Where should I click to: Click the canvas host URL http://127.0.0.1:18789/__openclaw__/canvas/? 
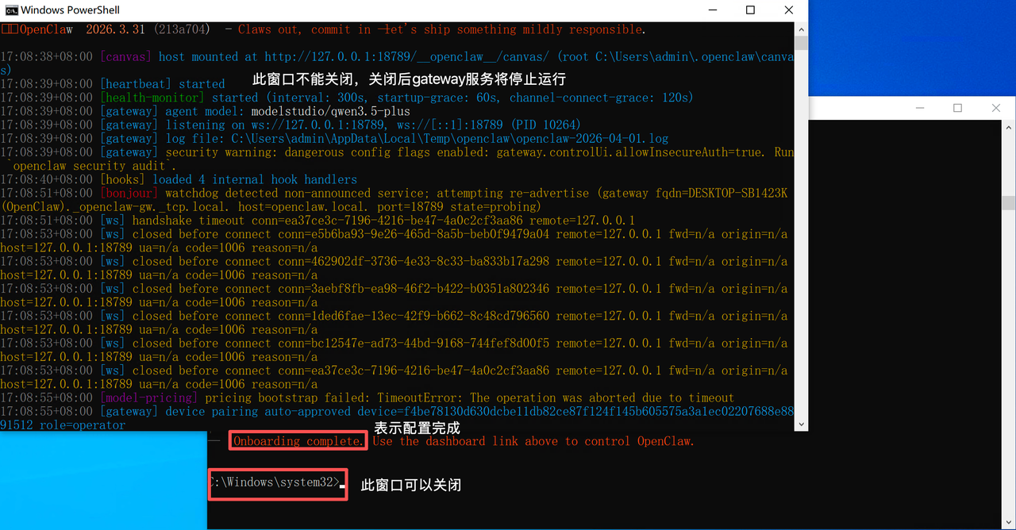click(x=407, y=57)
